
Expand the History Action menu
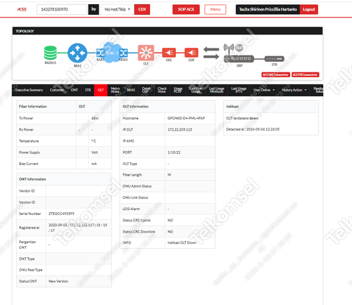coord(294,90)
